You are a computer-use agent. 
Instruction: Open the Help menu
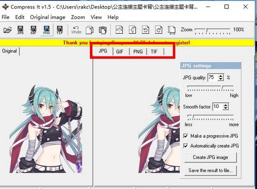tap(113, 17)
